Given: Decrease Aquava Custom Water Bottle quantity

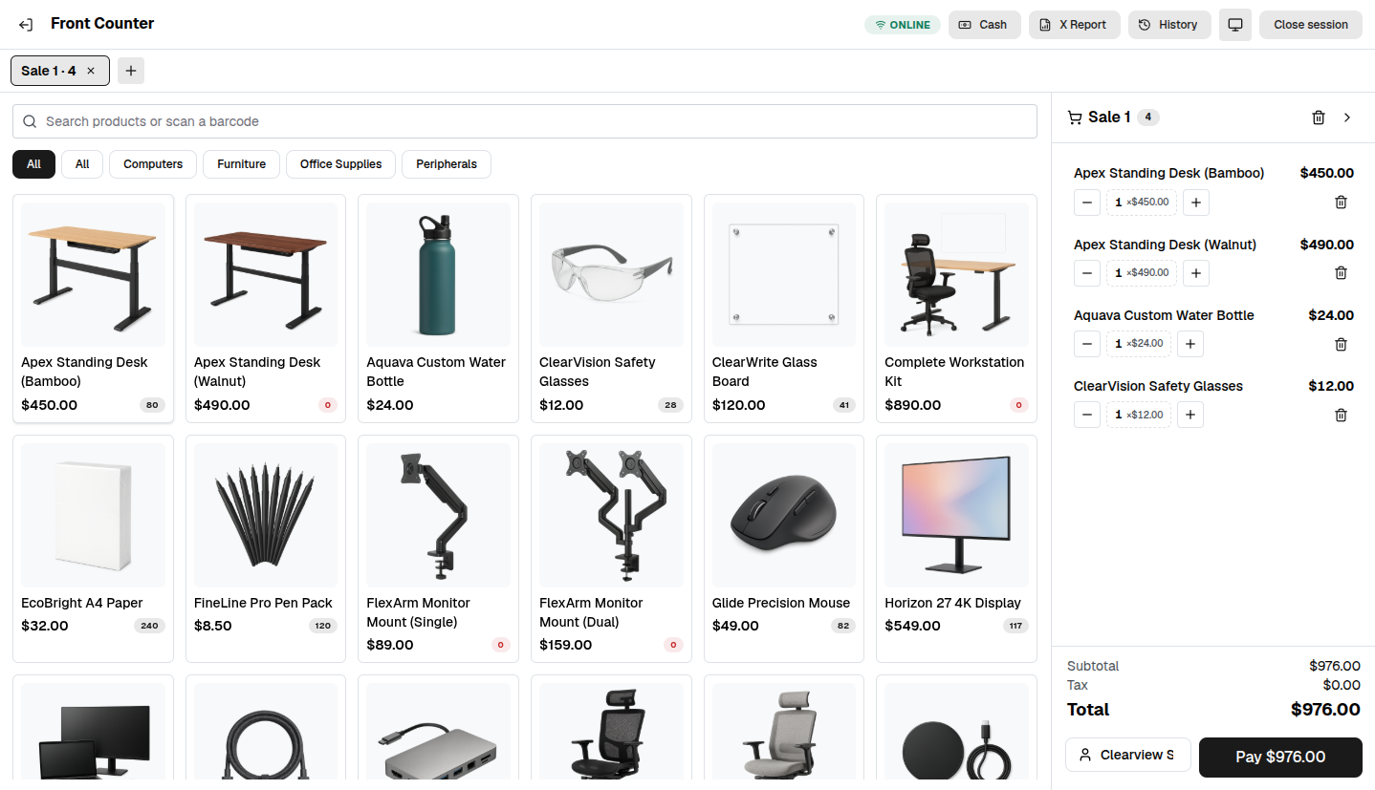Looking at the screenshot, I should pos(1087,344).
